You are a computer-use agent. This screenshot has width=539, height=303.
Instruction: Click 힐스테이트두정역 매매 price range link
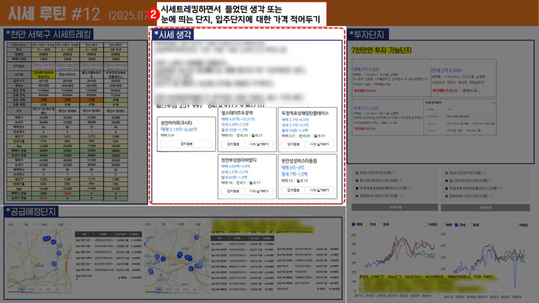(x=238, y=119)
